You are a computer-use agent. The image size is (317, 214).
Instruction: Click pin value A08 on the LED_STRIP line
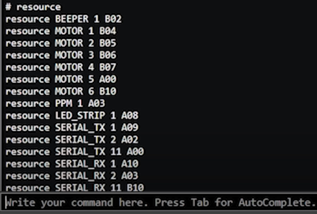click(130, 116)
